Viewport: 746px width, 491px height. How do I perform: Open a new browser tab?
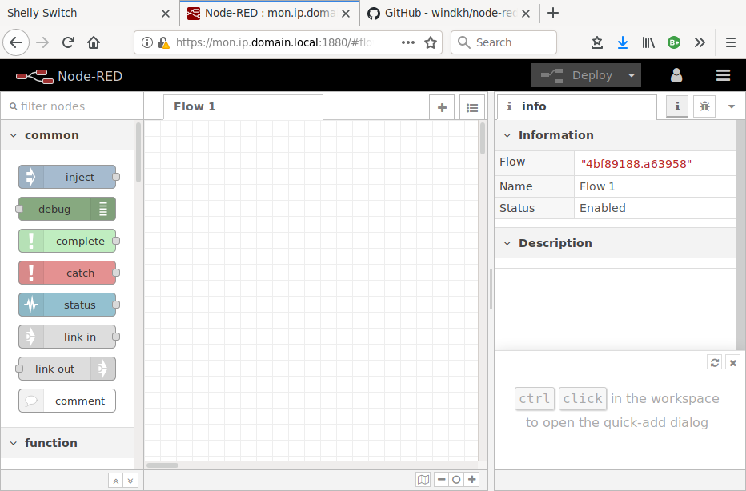tap(553, 13)
